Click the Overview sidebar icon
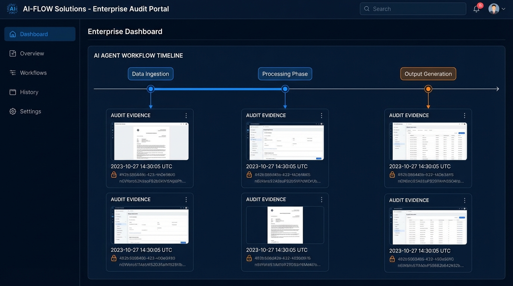The width and height of the screenshot is (513, 286). coord(13,54)
